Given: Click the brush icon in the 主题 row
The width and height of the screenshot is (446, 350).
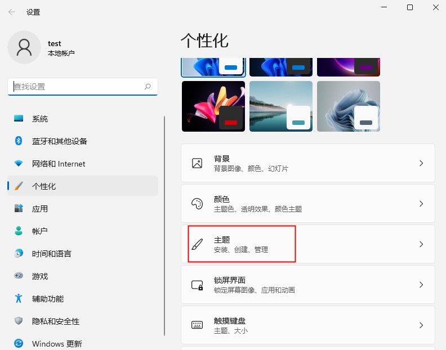Looking at the screenshot, I should (x=197, y=244).
